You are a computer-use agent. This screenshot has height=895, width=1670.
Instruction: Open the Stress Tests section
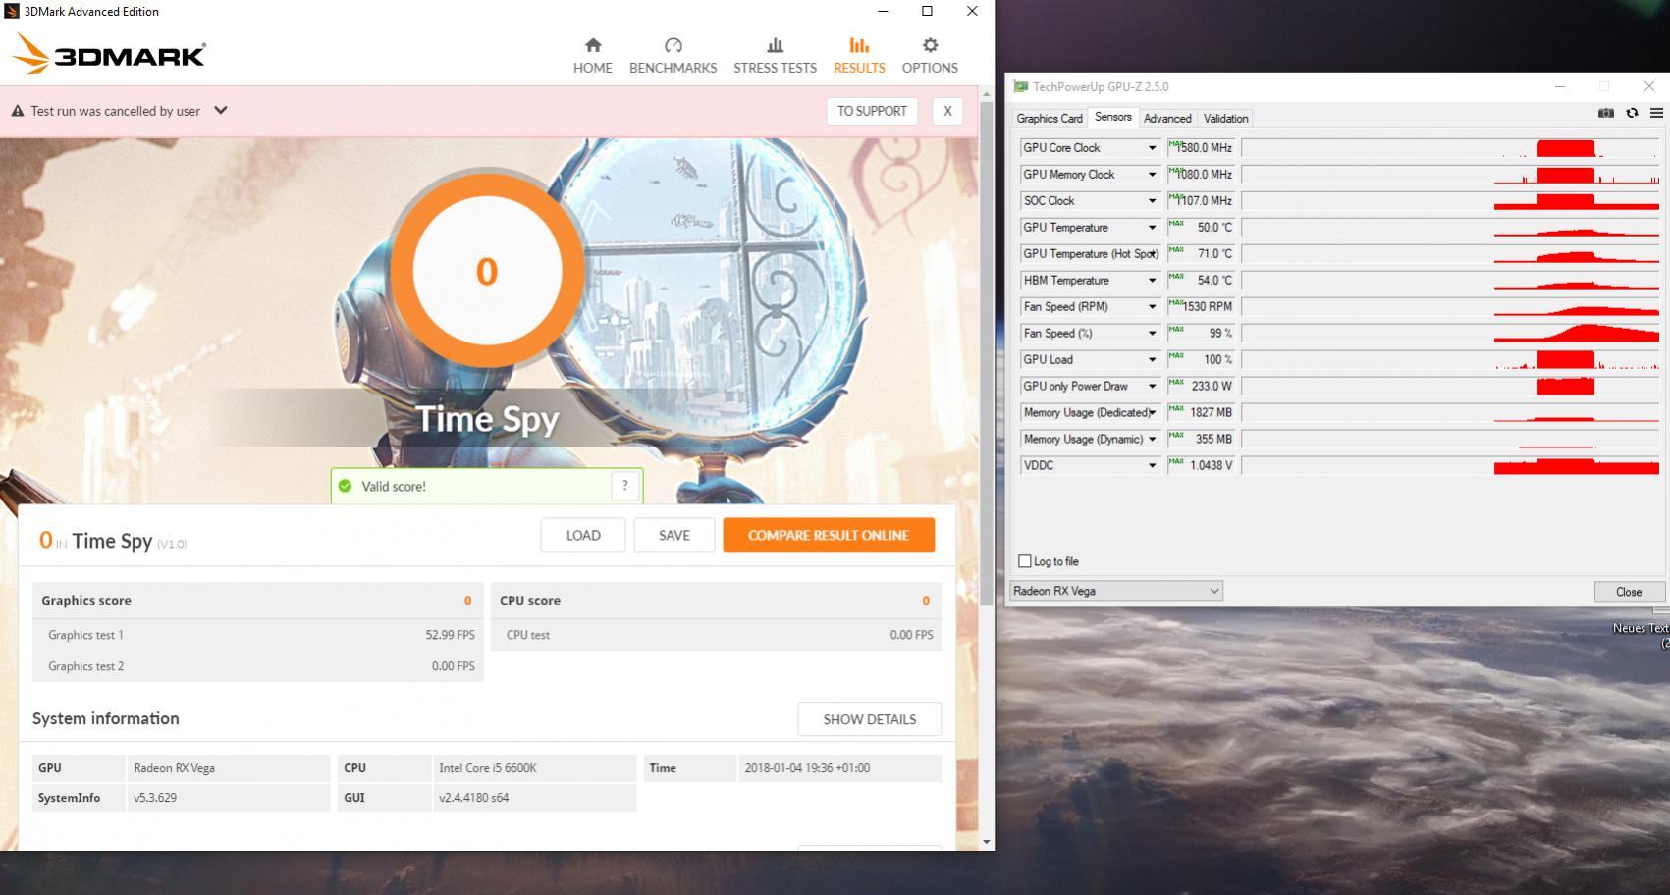pos(775,56)
